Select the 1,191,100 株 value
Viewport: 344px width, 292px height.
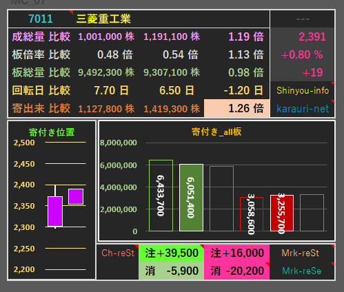(x=172, y=36)
